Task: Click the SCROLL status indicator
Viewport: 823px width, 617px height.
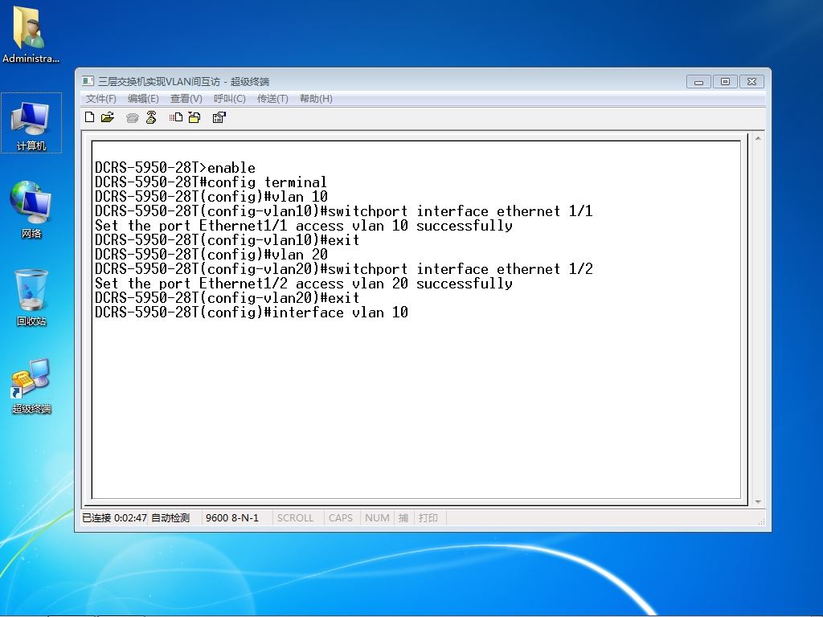Action: [295, 518]
